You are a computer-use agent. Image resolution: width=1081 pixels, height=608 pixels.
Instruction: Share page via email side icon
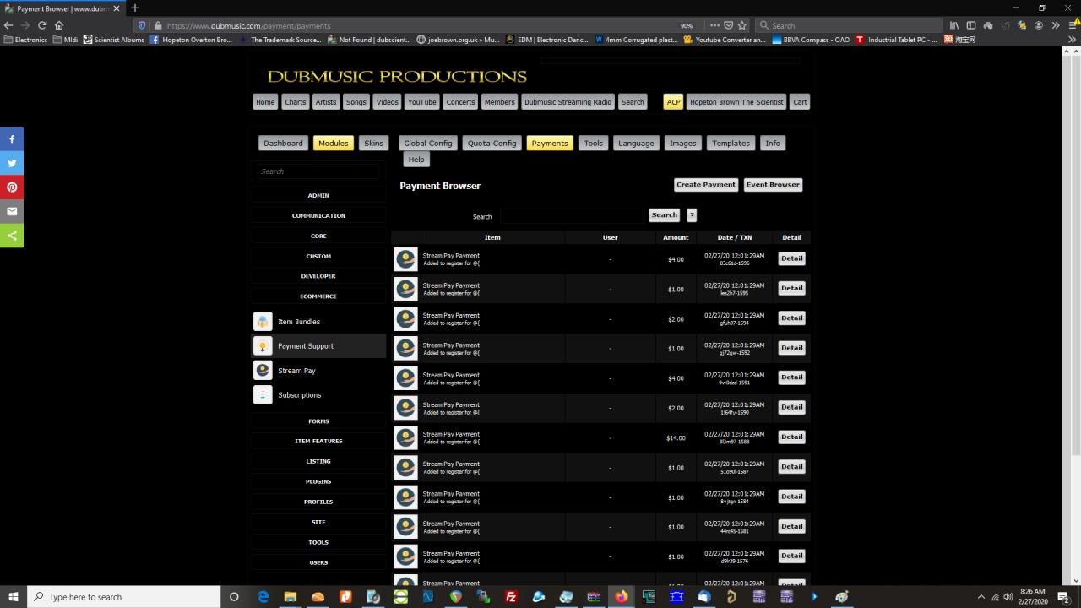[12, 211]
